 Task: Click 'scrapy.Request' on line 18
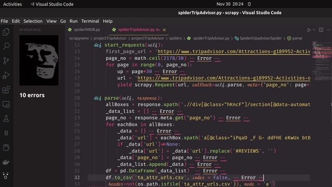(155, 85)
